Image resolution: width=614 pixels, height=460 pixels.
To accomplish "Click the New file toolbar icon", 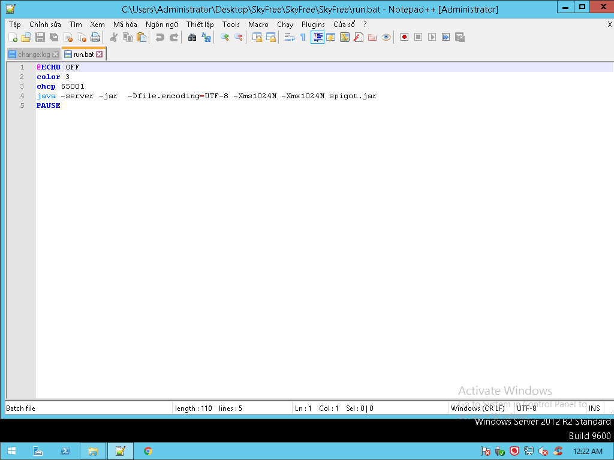I will coord(12,37).
